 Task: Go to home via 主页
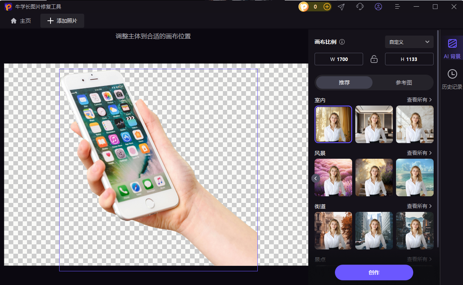pyautogui.click(x=21, y=21)
